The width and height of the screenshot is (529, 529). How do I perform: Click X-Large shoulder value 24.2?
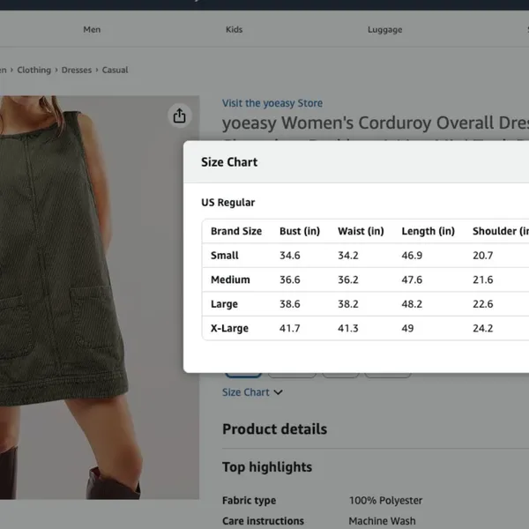[483, 328]
